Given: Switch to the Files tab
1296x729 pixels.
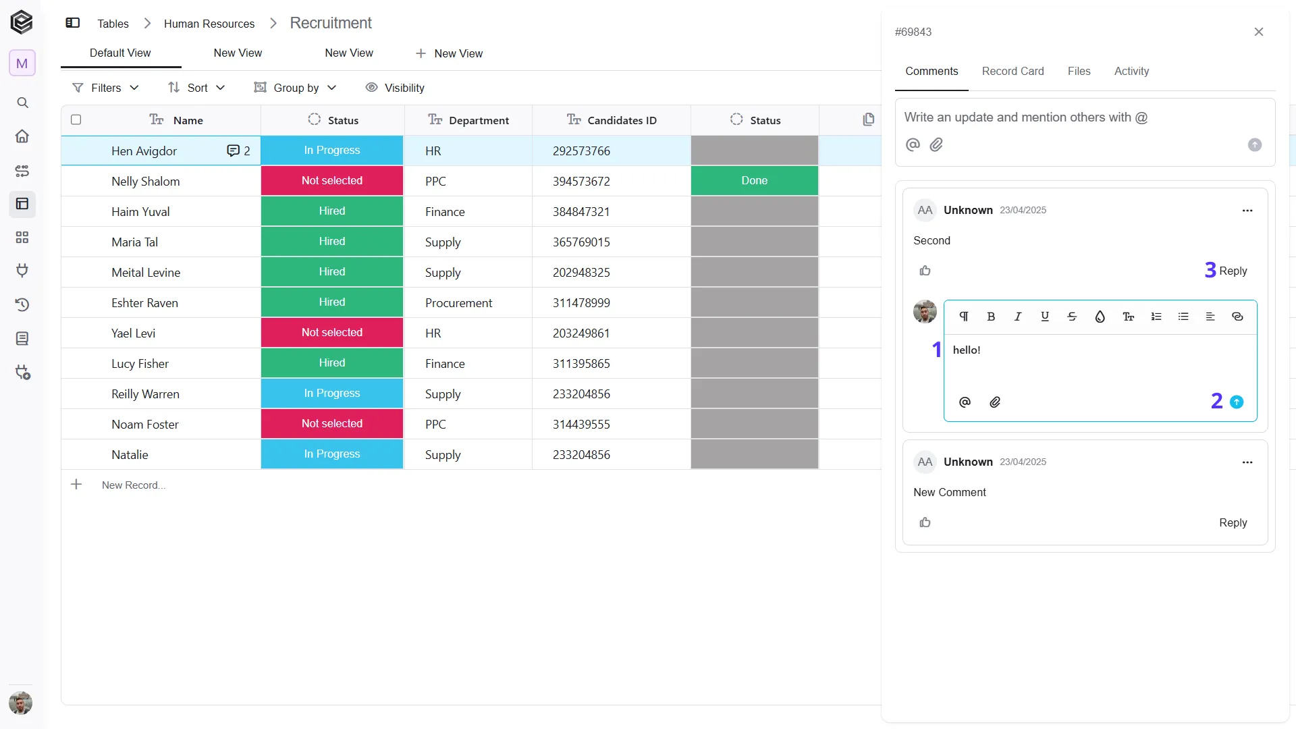Looking at the screenshot, I should (x=1079, y=71).
